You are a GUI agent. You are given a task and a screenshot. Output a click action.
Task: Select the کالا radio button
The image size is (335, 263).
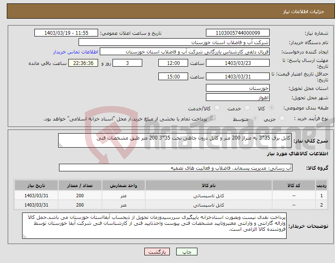[271, 108]
